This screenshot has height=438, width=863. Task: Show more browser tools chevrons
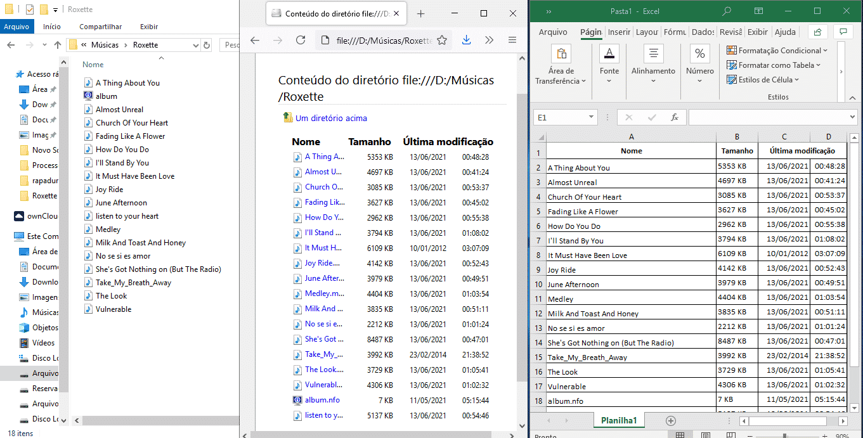[489, 40]
